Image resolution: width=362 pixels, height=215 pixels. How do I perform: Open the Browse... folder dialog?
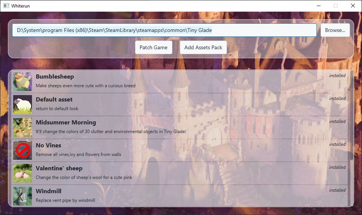335,30
